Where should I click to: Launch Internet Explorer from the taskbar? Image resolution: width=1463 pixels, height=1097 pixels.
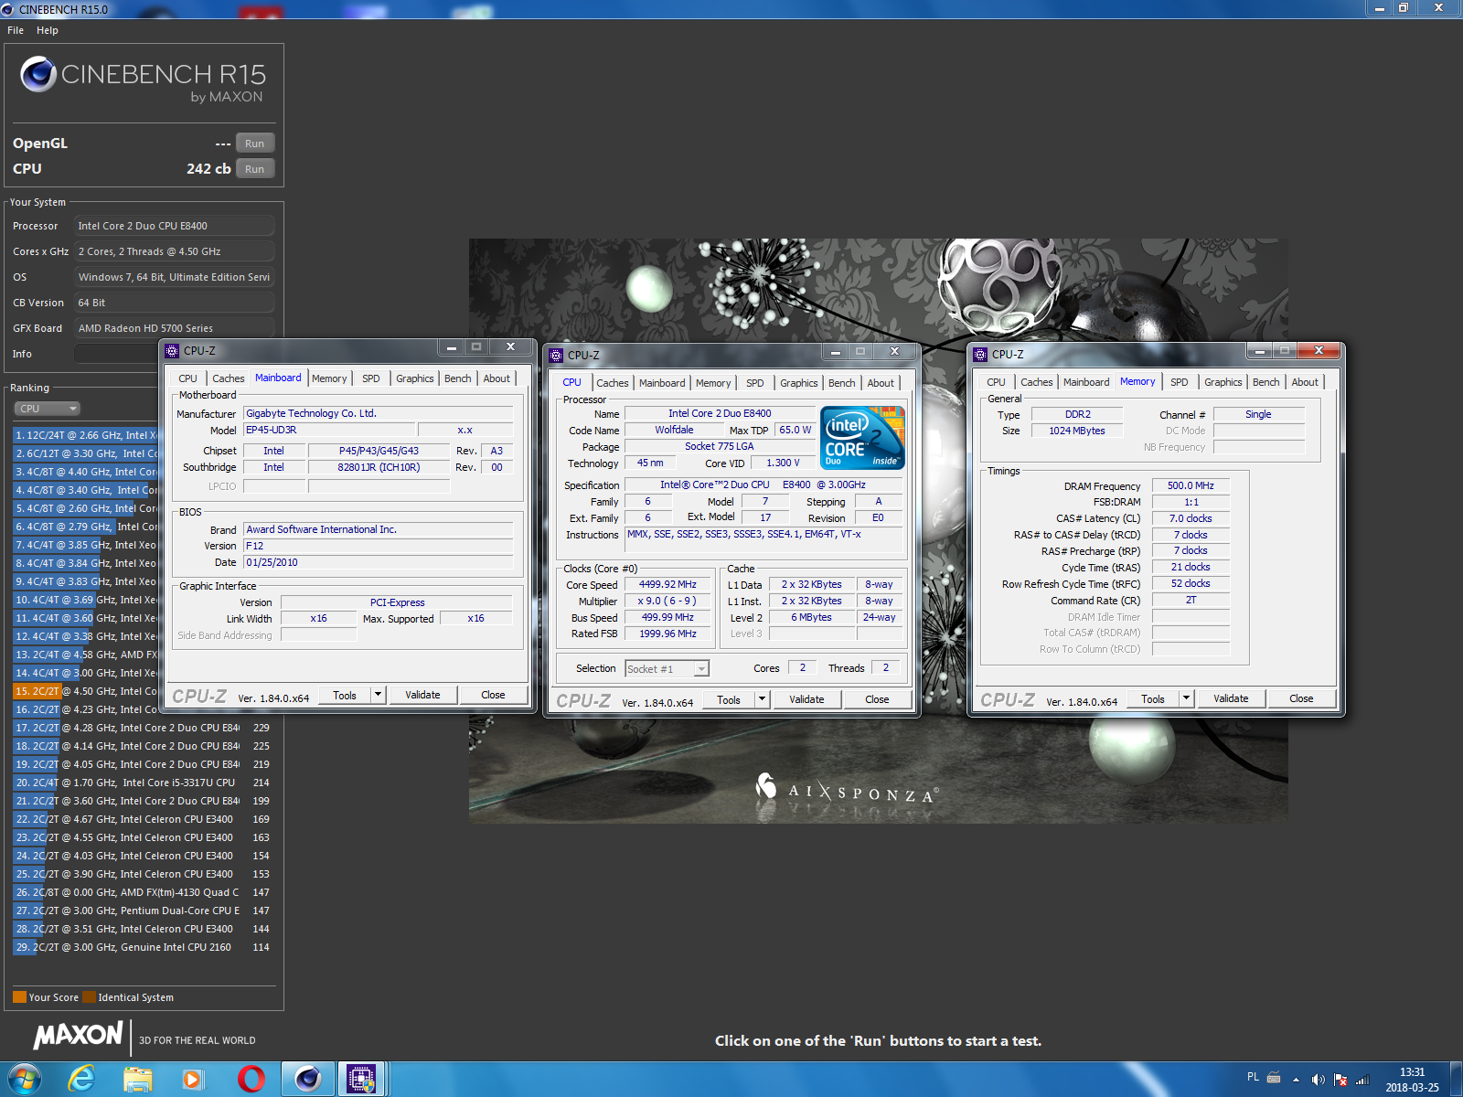click(82, 1080)
